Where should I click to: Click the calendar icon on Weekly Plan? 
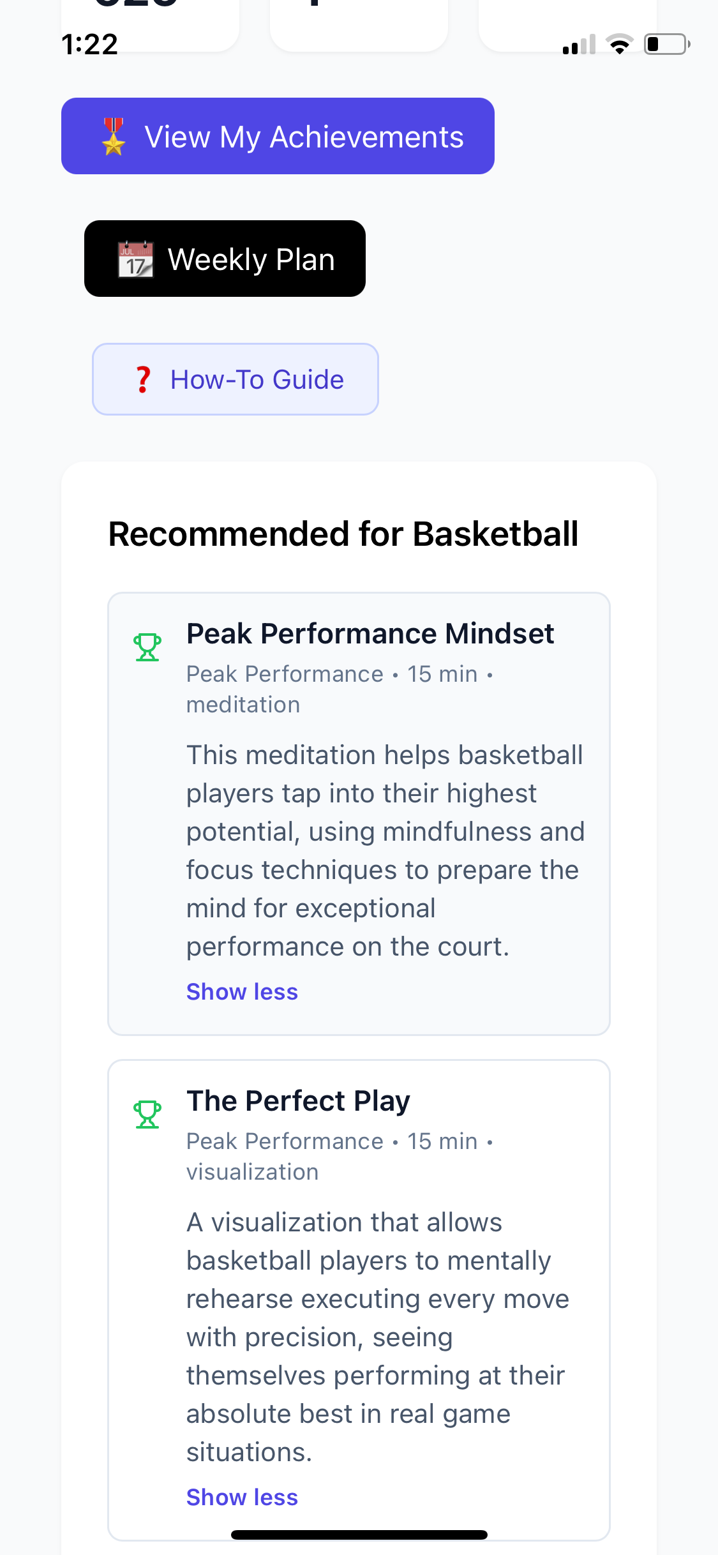pyautogui.click(x=135, y=258)
